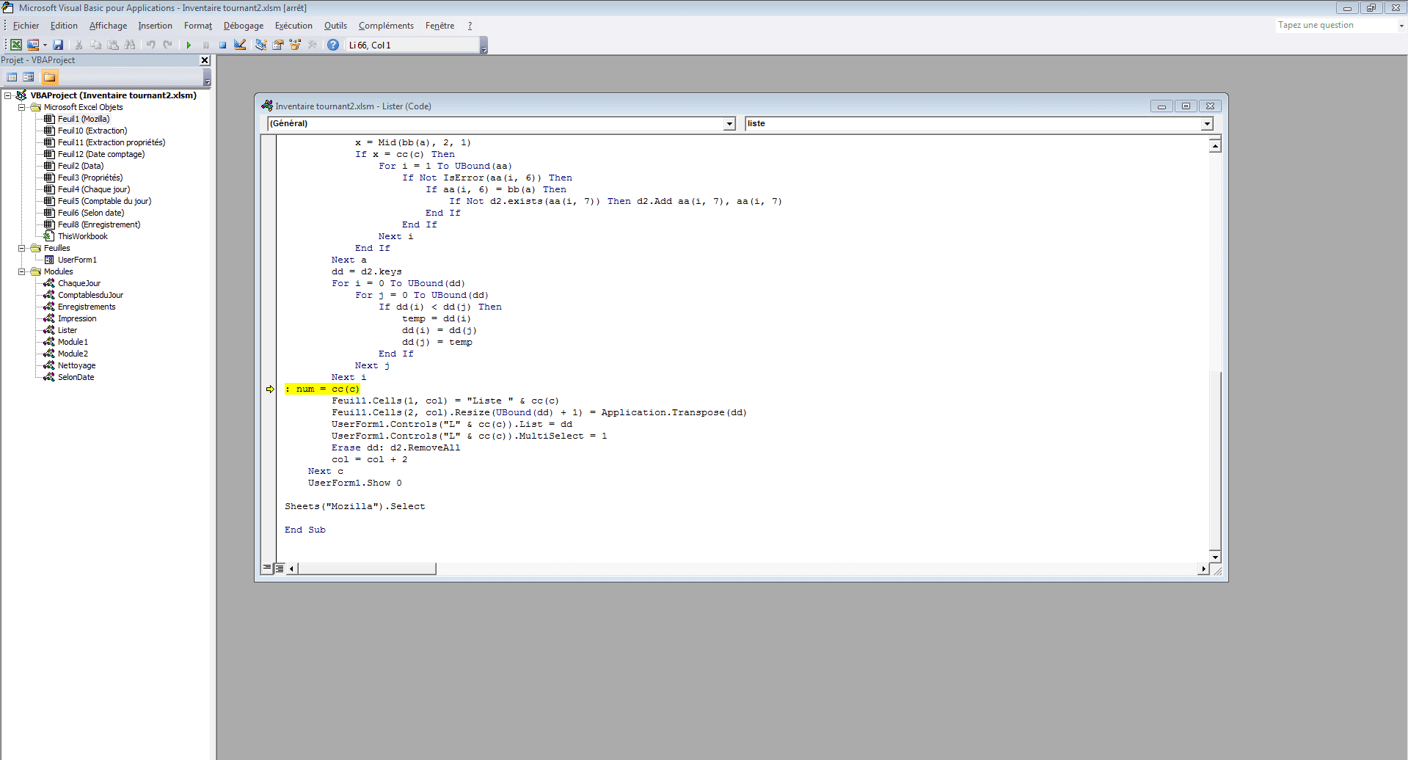Viewport: 1408px width, 760px height.
Task: Collapse the Microsoft Excel Objets folder
Action: 22,107
